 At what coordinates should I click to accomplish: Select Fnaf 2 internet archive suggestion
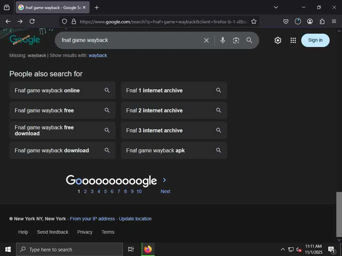click(174, 110)
